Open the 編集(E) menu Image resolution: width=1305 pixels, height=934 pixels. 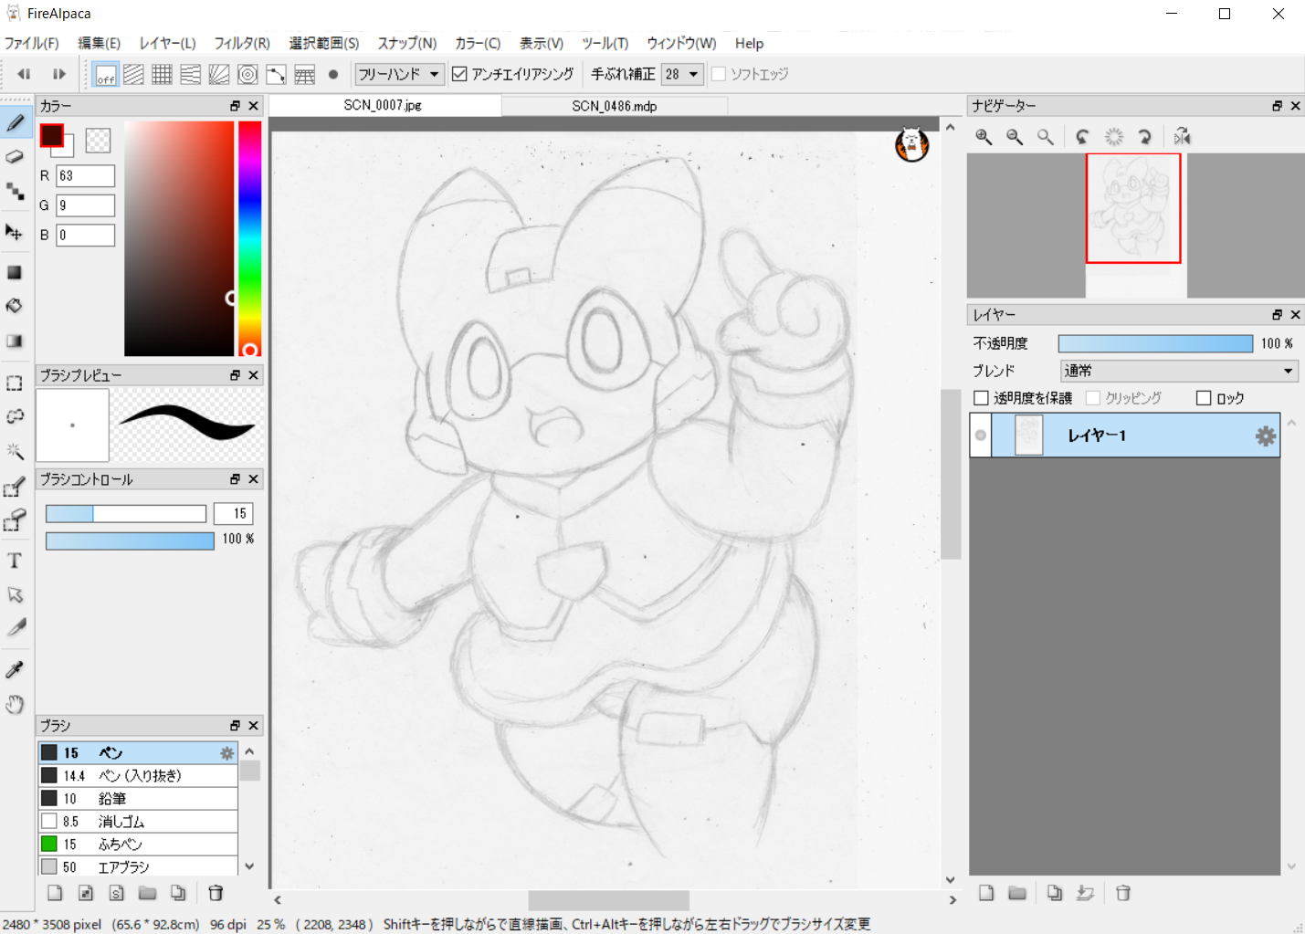point(99,43)
